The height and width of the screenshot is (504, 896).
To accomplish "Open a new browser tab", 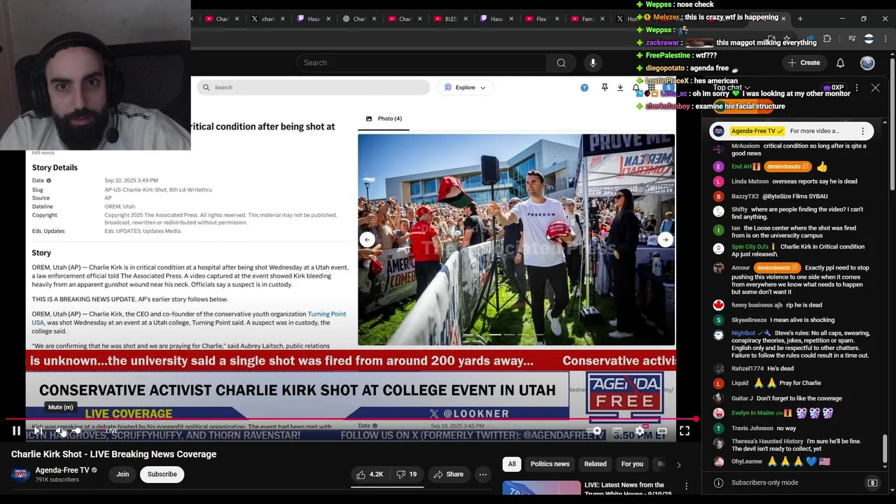I will [x=800, y=19].
